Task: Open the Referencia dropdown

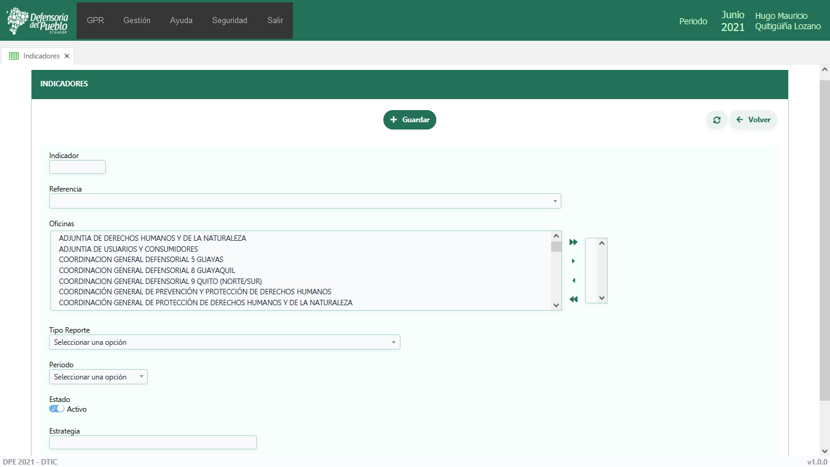Action: click(305, 201)
